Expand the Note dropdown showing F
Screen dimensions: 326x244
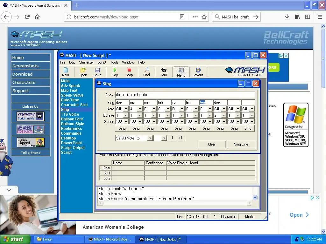coord(210,109)
